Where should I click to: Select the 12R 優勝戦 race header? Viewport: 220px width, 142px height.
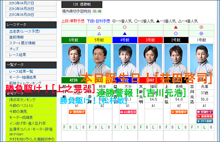82,4
